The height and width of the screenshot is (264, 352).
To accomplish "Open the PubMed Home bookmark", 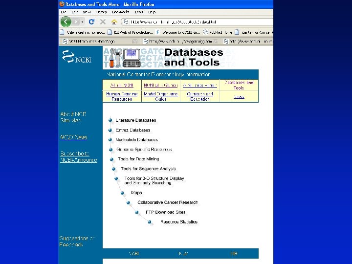I will [x=218, y=32].
